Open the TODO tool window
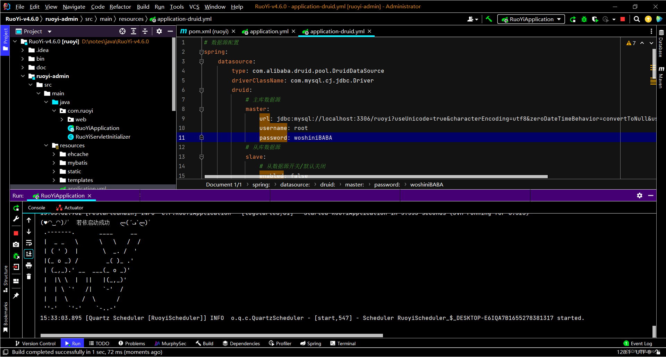666x357 pixels. pyautogui.click(x=99, y=343)
